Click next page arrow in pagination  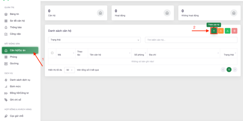pos(235,70)
